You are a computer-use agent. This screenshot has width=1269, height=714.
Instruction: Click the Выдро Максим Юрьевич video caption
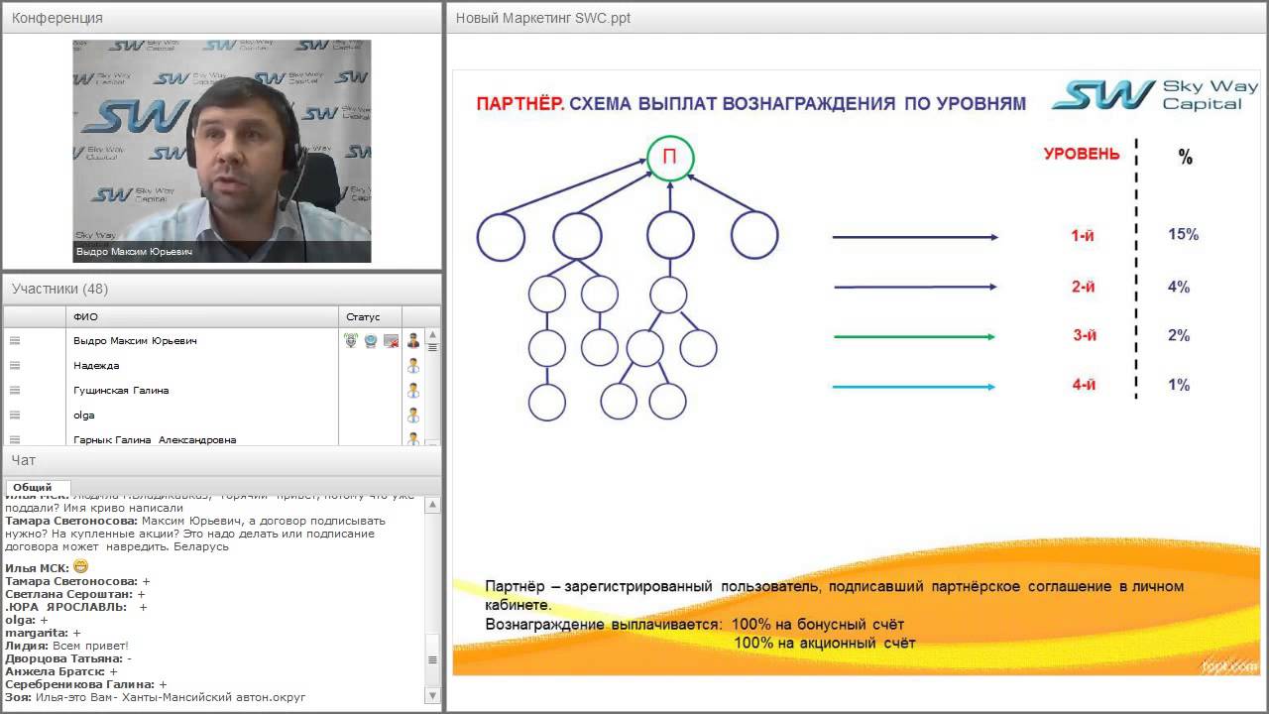point(134,252)
